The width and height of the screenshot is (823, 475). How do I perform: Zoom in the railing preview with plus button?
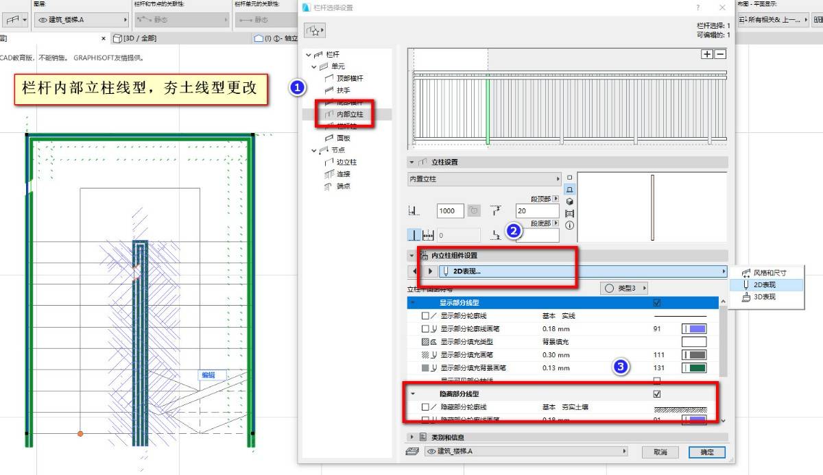(707, 55)
